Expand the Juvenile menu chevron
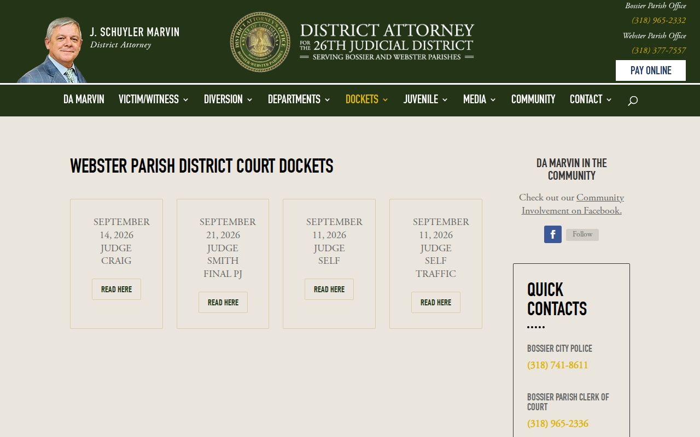Image resolution: width=700 pixels, height=437 pixels. tap(445, 99)
